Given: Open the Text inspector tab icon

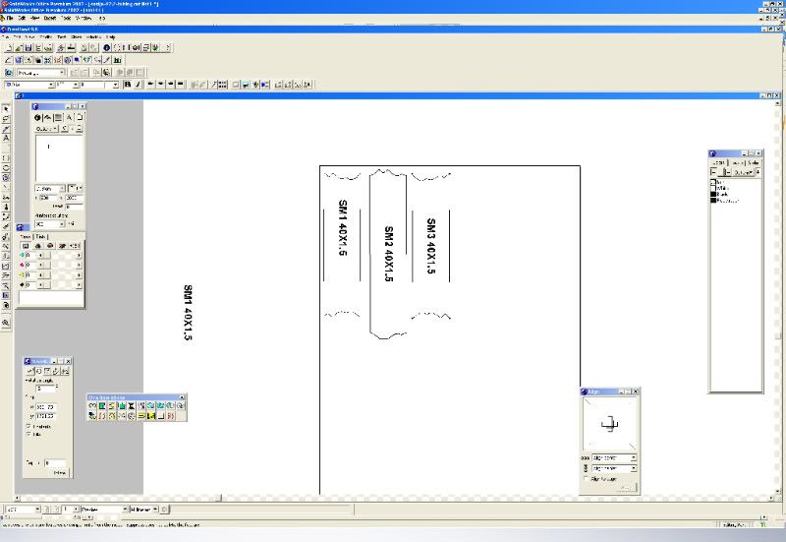Looking at the screenshot, I should (x=69, y=117).
